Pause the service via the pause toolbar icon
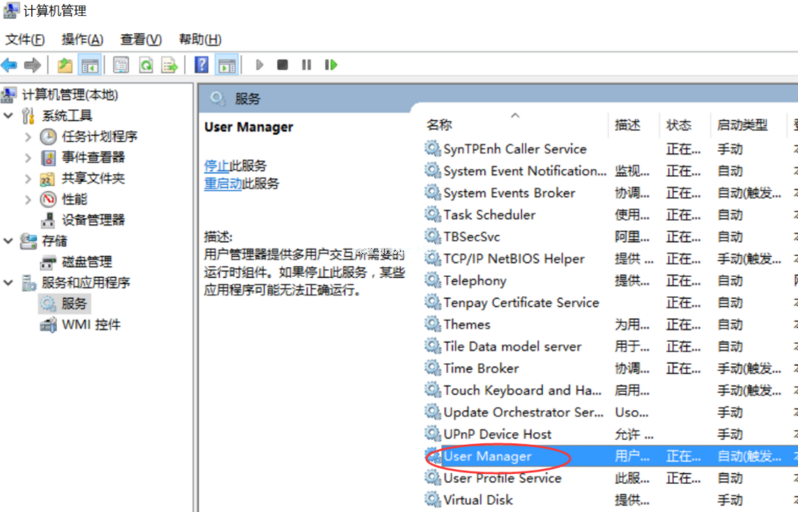This screenshot has height=512, width=798. click(306, 65)
